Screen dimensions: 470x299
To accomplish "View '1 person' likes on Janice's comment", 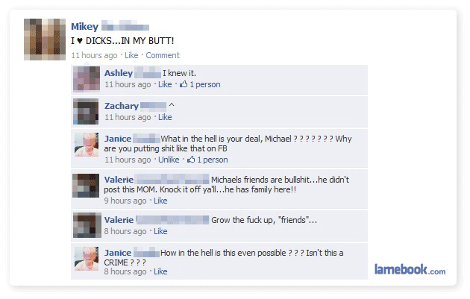I will click(x=213, y=160).
